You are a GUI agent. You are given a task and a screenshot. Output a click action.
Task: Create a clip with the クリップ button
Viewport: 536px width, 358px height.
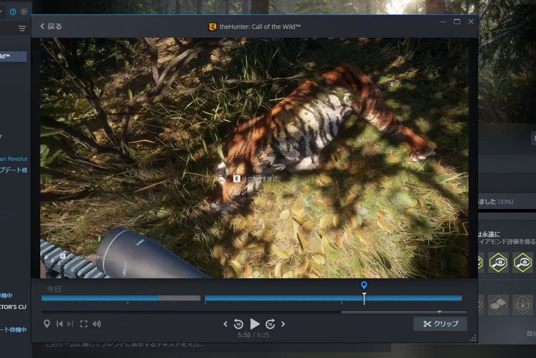pos(440,324)
